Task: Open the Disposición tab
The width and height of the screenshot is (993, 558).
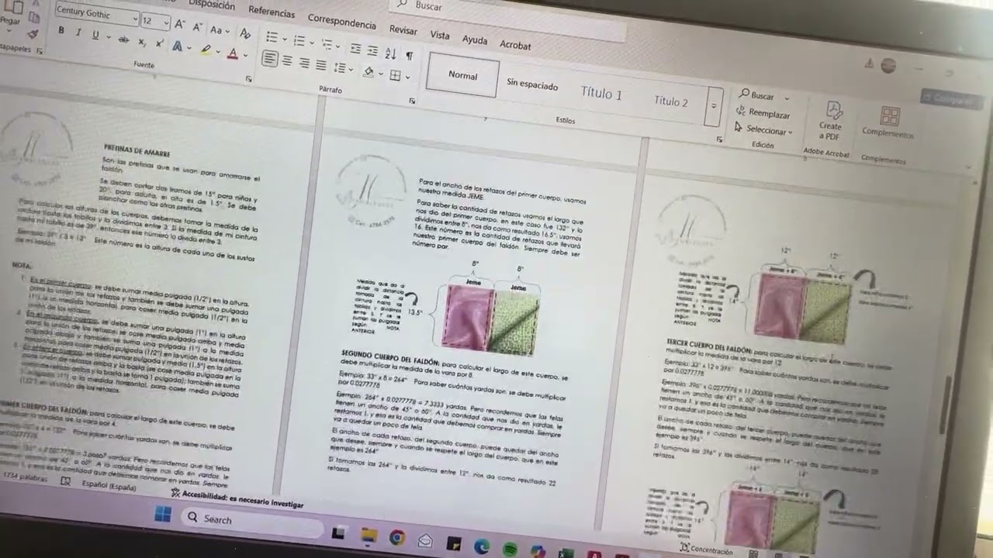Action: pyautogui.click(x=212, y=5)
